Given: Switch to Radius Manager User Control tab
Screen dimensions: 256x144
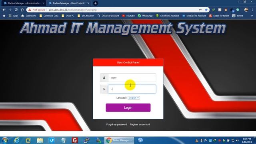Looking at the screenshot, I should click(x=68, y=3).
